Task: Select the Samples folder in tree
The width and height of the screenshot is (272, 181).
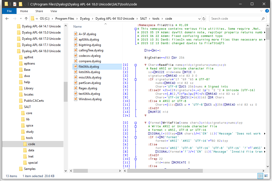Action: pyautogui.click(x=30, y=169)
